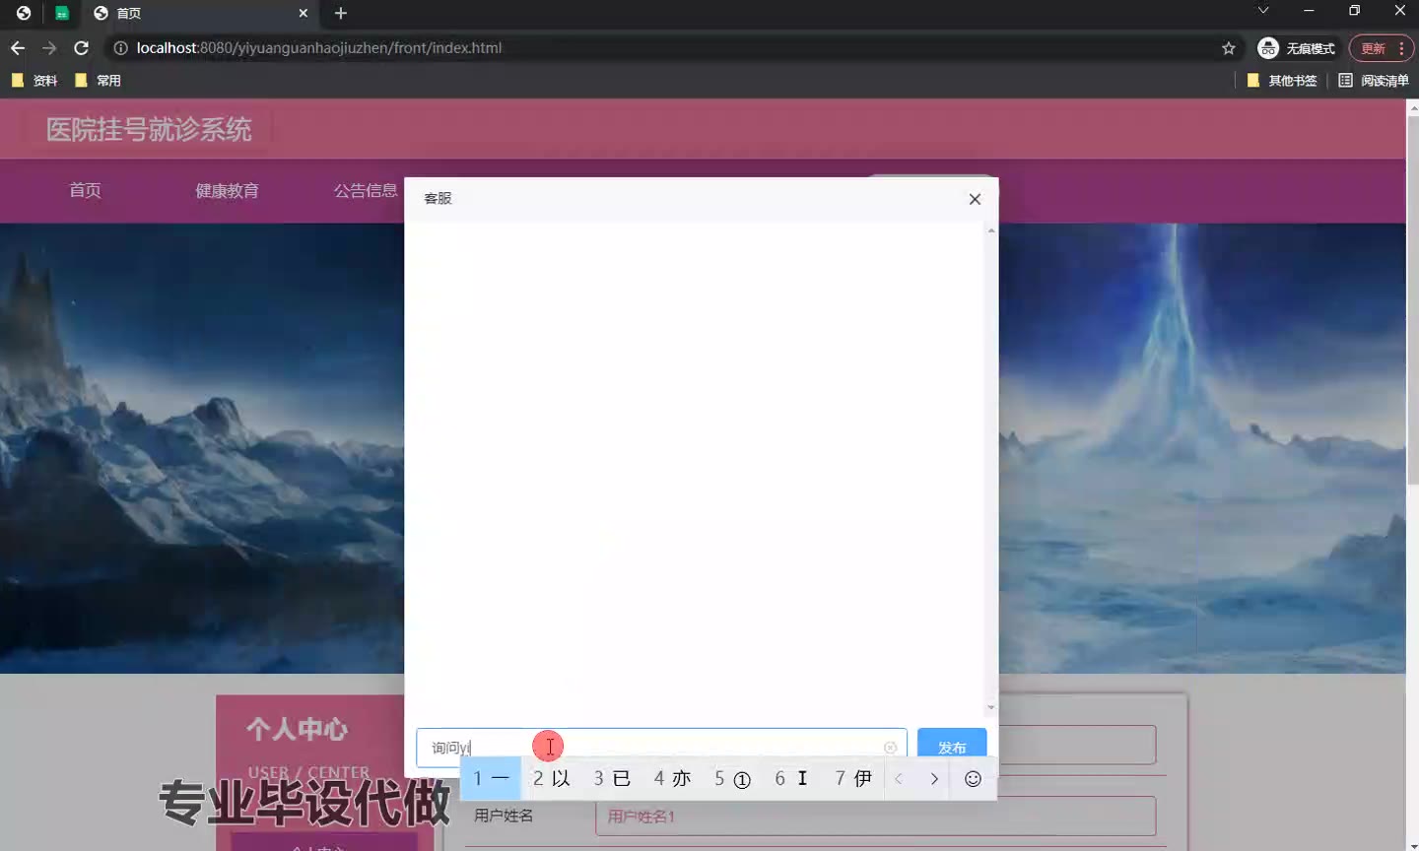Open a new tab with plus icon

(341, 13)
